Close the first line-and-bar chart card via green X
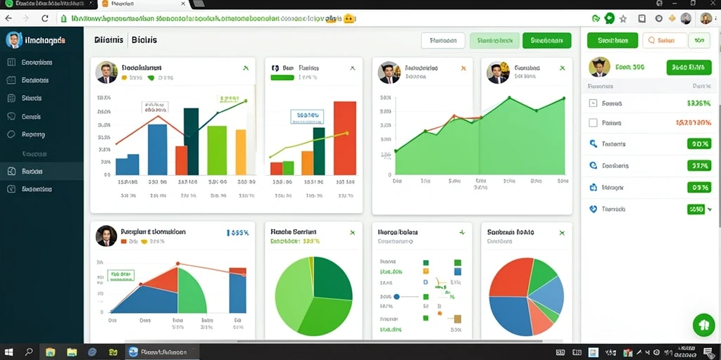The image size is (721, 360). tap(246, 68)
